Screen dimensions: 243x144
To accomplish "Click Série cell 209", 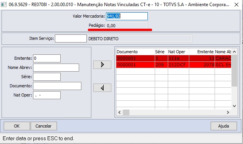I will point(161,65).
